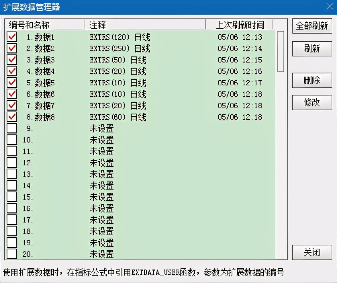Click refresh time 05/06 12:15
337x283 pixels.
pyautogui.click(x=240, y=60)
